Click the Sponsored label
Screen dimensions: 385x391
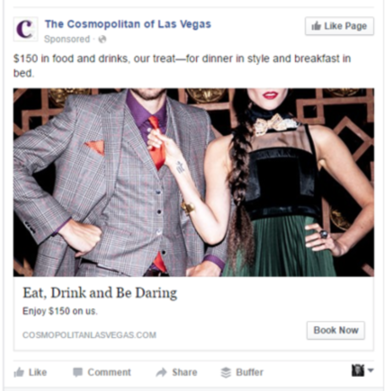tap(67, 39)
